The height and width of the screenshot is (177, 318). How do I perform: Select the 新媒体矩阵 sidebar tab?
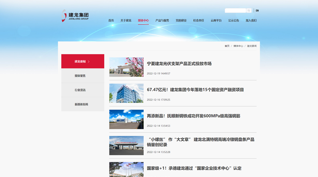(83, 104)
